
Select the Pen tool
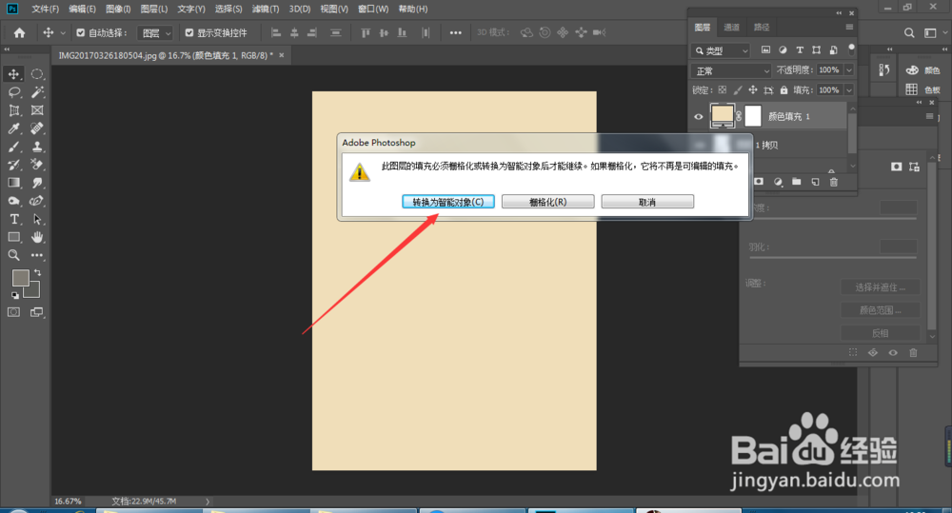[37, 201]
